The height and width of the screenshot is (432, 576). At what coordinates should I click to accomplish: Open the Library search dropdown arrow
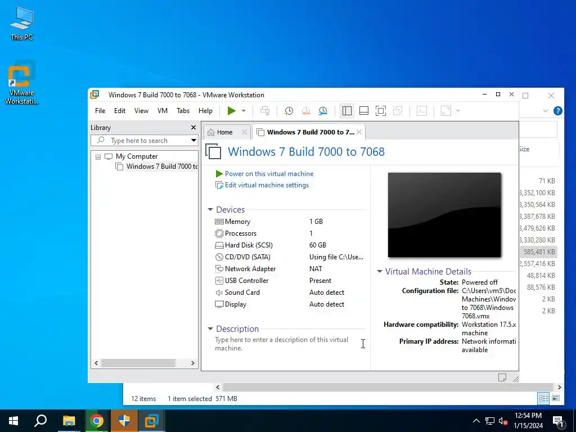point(193,140)
